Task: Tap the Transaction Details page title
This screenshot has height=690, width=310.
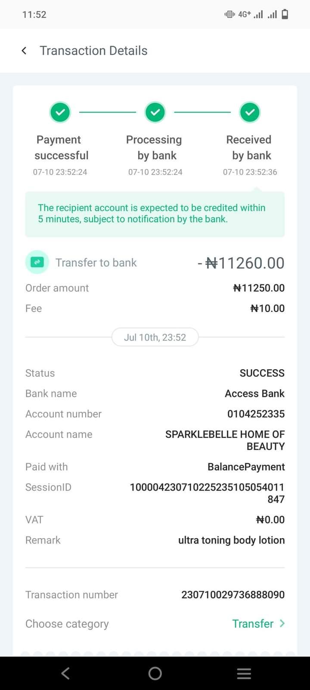Action: pos(93,51)
